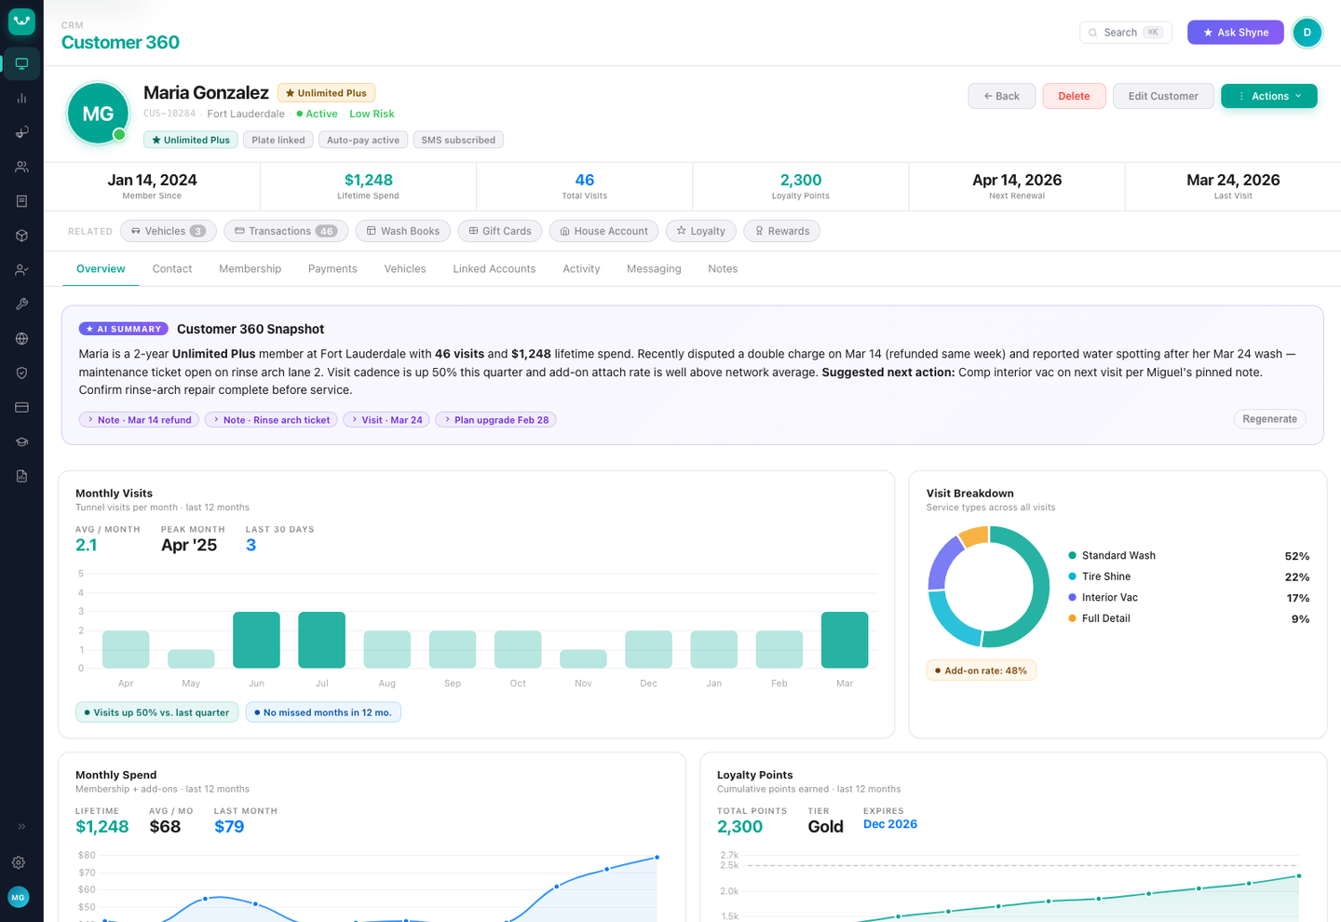1341x922 pixels.
Task: Click the Interior Vac purple legend dot
Action: [1073, 598]
